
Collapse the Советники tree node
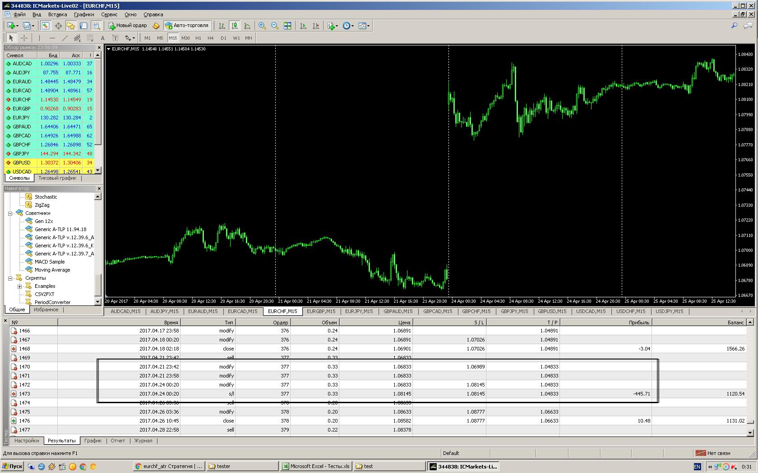10,213
